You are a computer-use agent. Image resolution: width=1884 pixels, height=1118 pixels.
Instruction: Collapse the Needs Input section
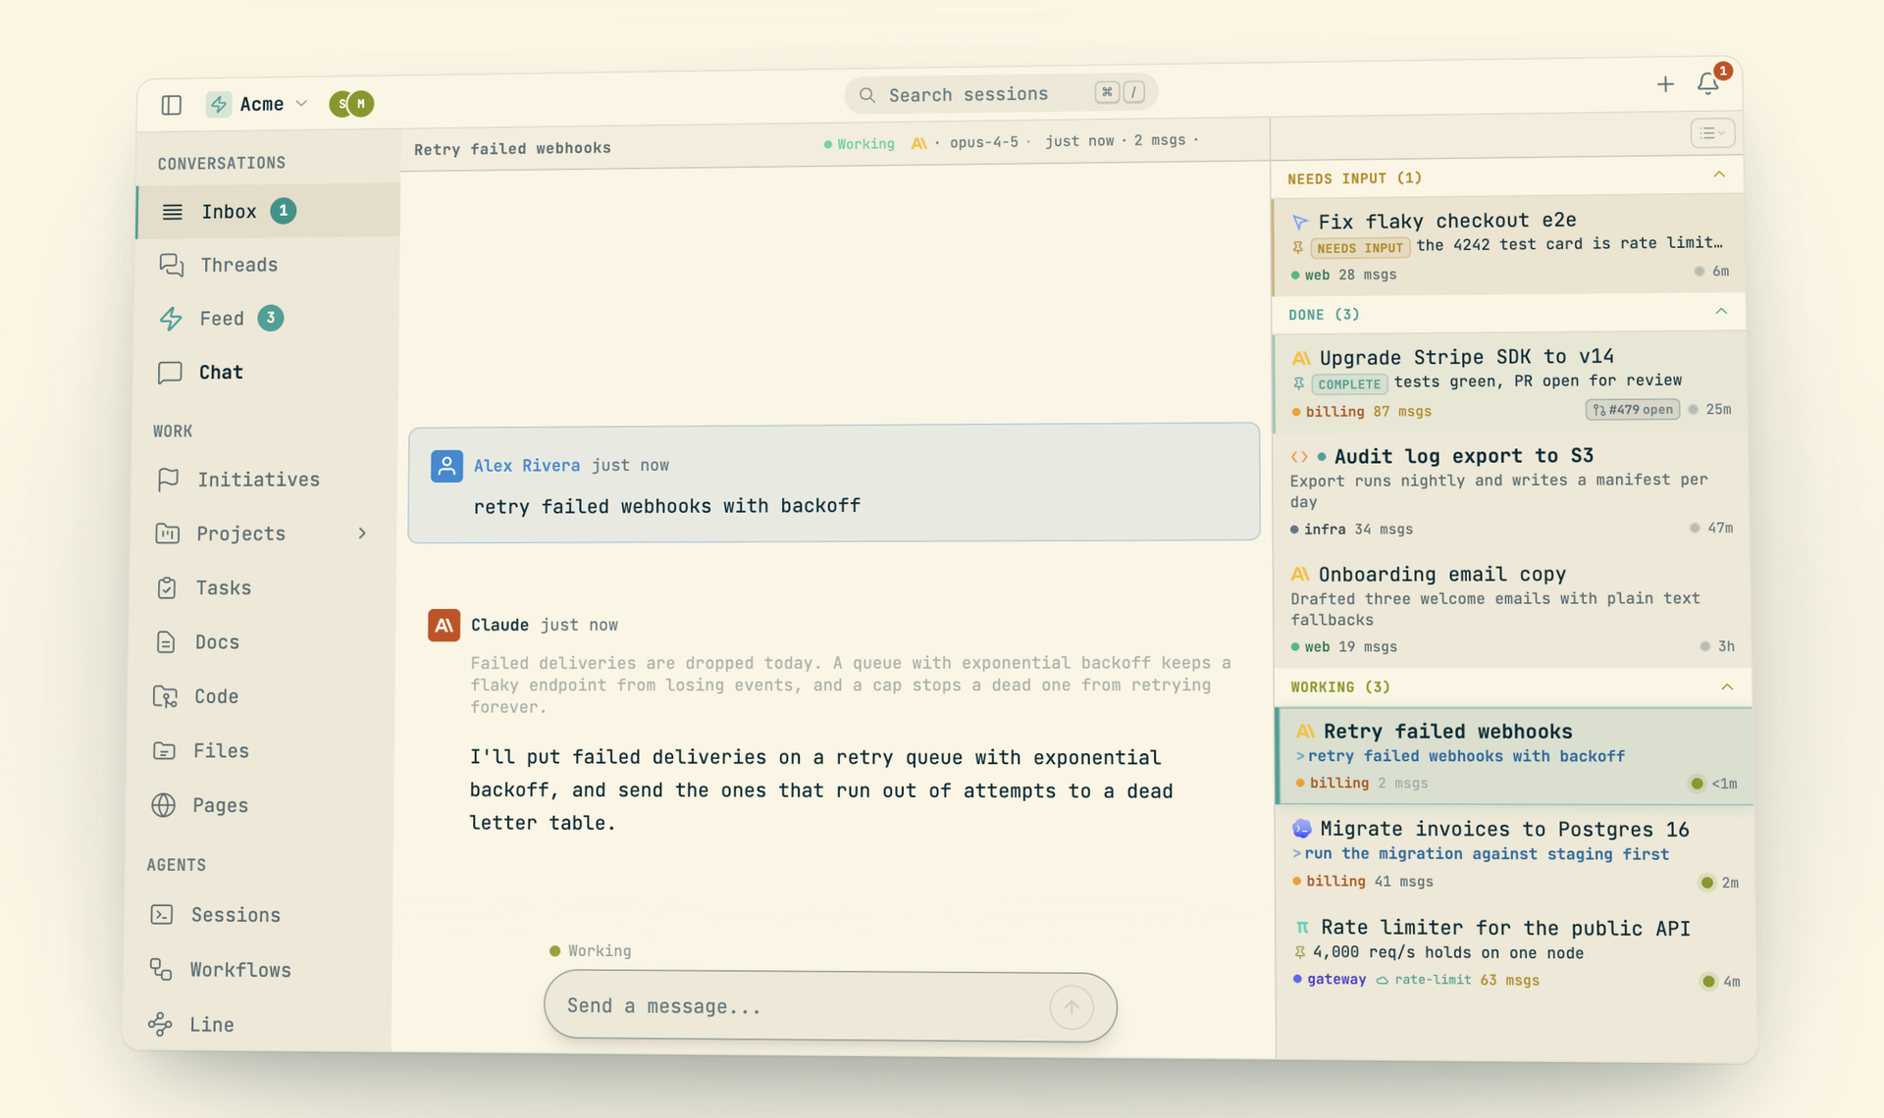(1719, 175)
